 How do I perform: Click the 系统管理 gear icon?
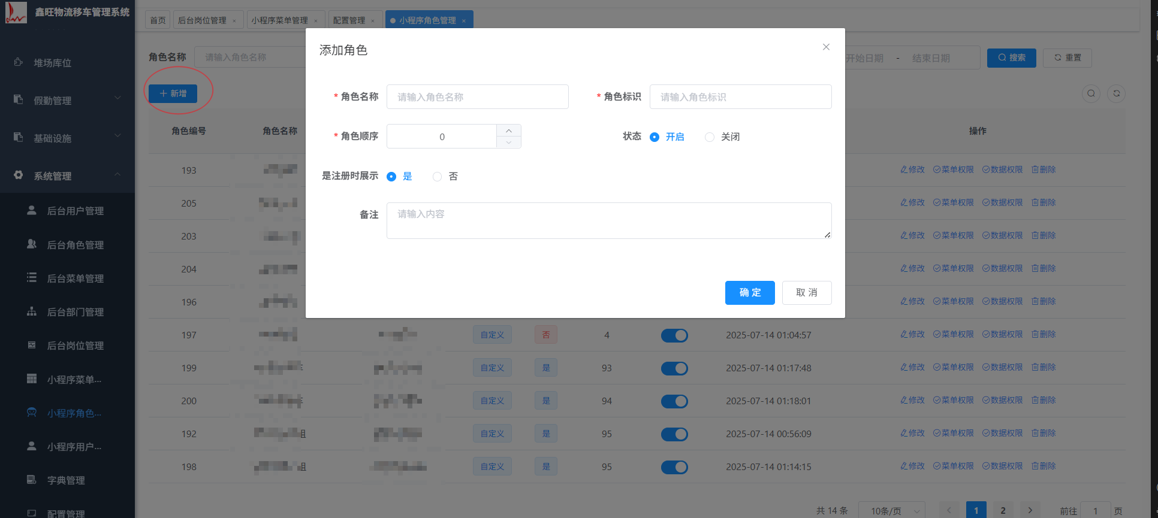[x=19, y=175]
